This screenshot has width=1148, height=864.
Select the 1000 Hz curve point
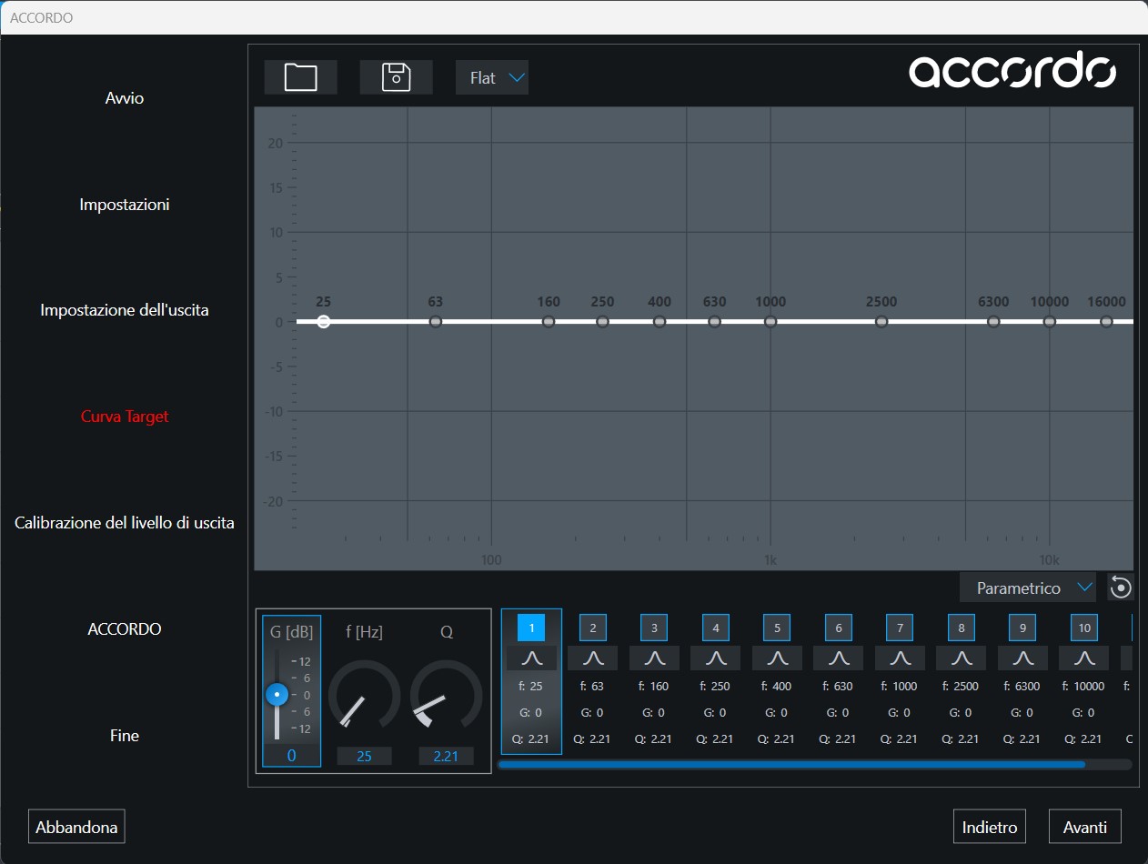[770, 321]
